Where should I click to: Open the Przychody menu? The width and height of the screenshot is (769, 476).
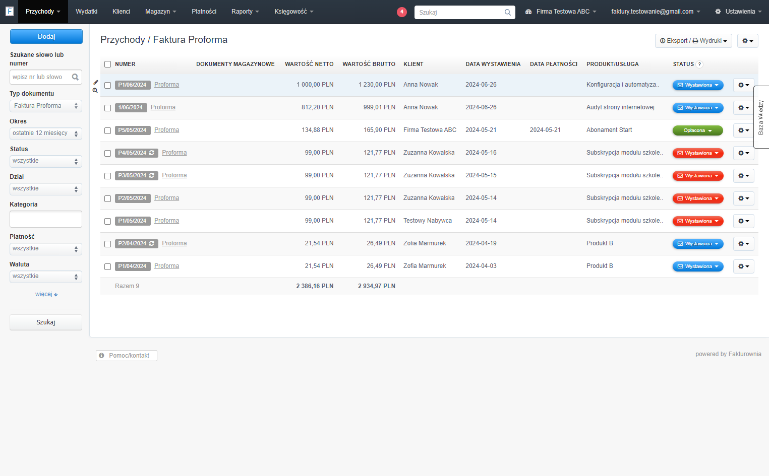(43, 12)
